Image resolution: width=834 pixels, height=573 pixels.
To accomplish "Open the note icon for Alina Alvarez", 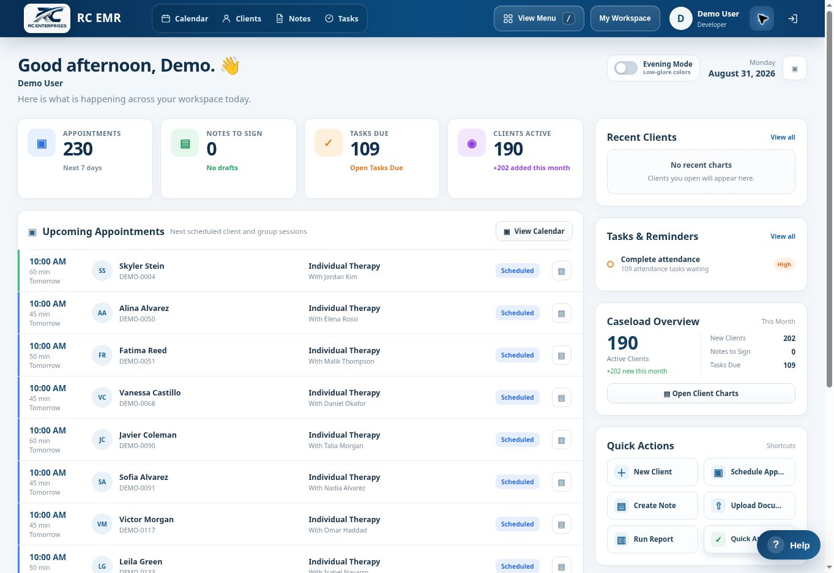I will click(x=561, y=313).
